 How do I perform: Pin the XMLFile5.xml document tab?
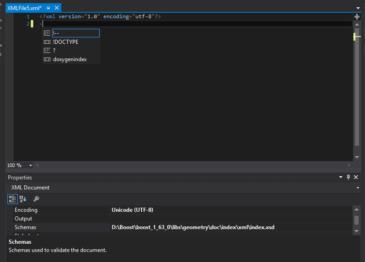tap(48, 8)
